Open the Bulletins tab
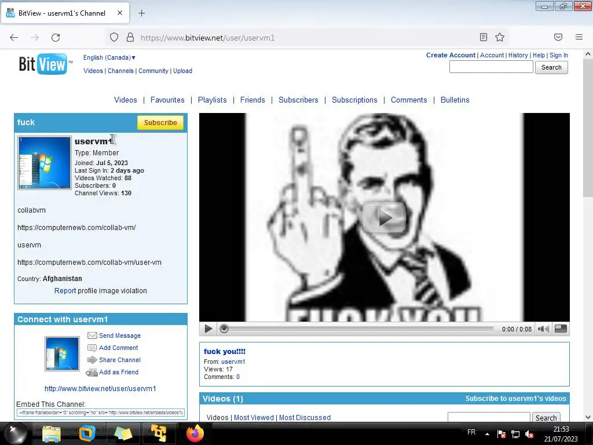Viewport: 593px width, 445px height. click(455, 100)
